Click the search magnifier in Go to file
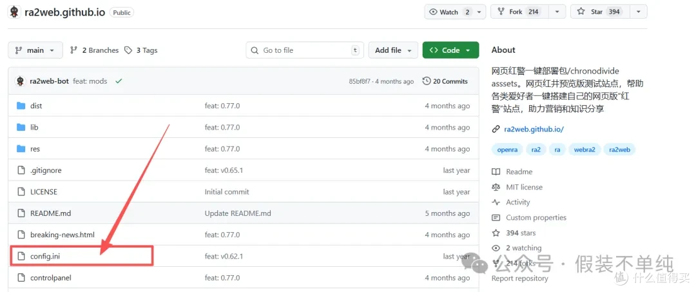This screenshot has height=292, width=696. coord(255,50)
